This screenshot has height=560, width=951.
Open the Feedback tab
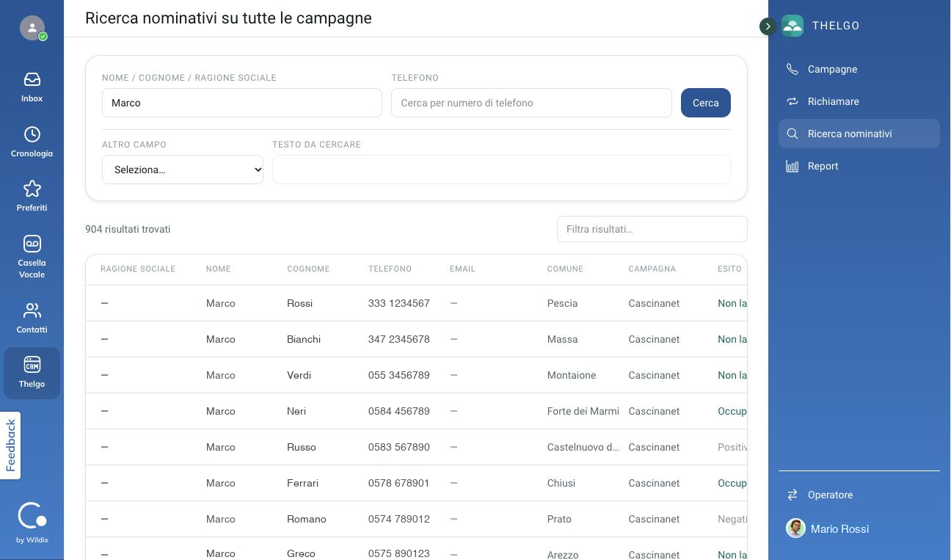pos(10,446)
